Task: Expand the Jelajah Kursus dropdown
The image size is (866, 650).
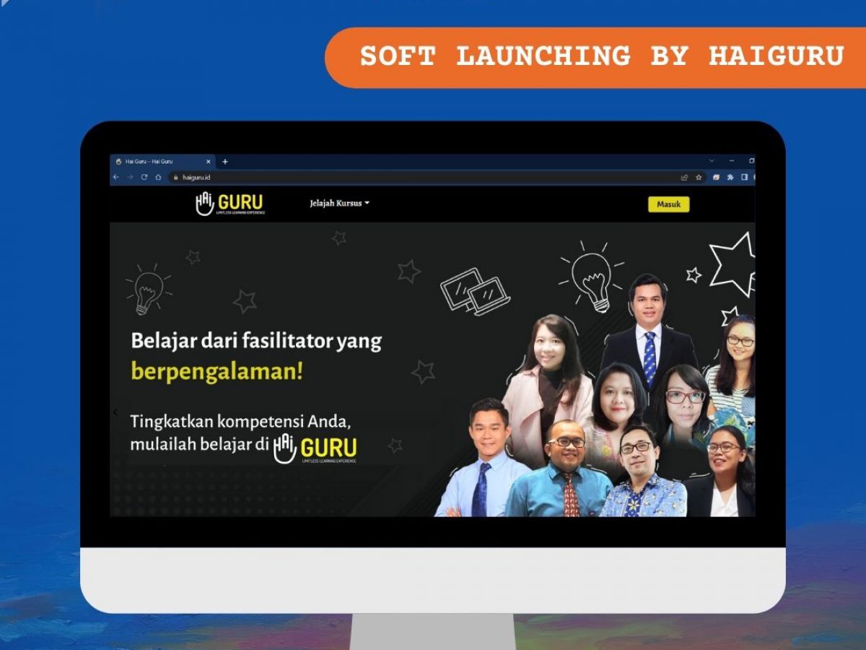Action: (x=339, y=204)
